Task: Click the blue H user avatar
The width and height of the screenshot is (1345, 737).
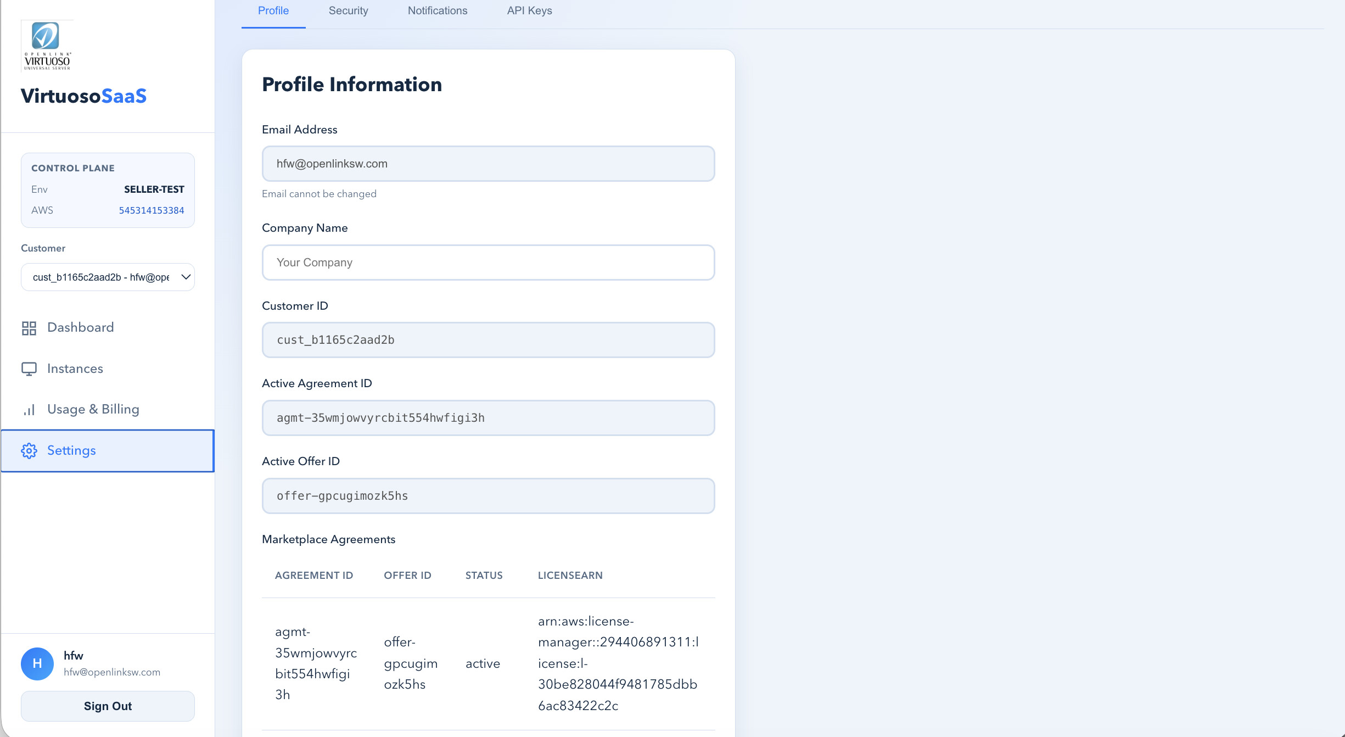Action: 37,663
